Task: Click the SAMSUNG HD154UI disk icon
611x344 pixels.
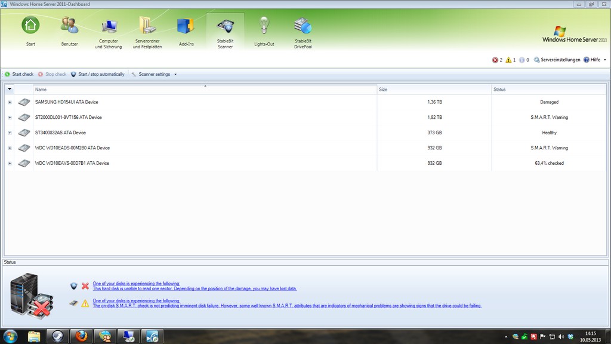Action: coord(24,102)
